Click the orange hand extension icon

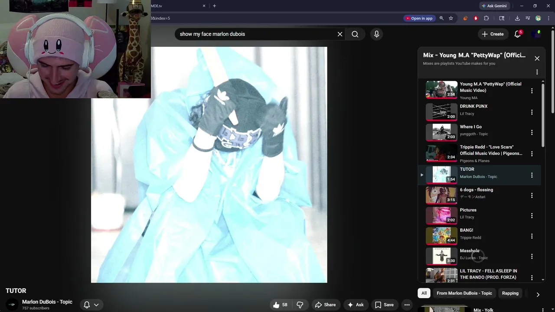465,18
